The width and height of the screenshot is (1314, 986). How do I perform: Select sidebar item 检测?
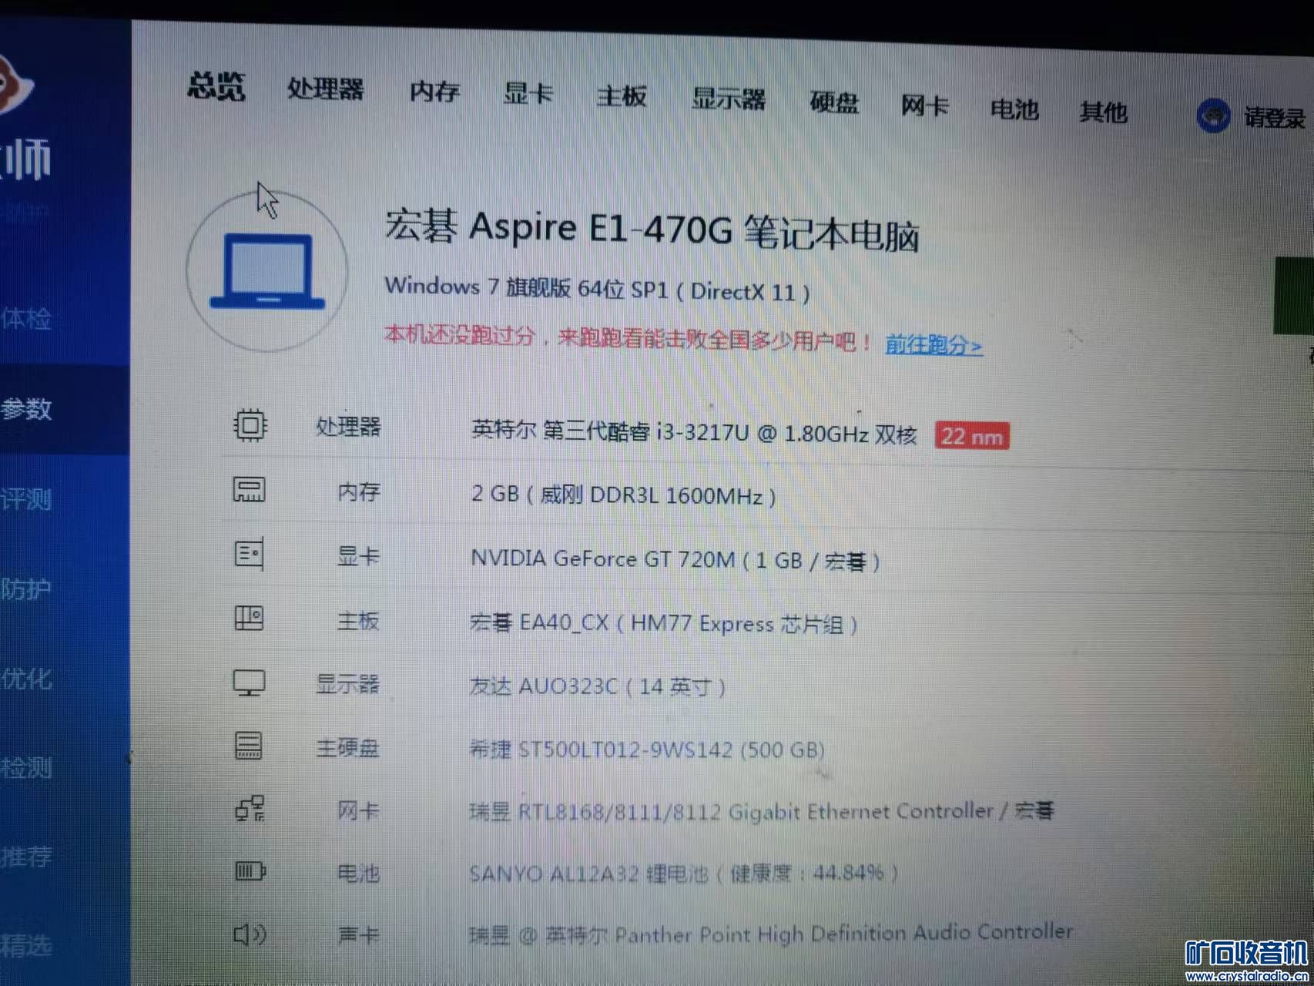pyautogui.click(x=26, y=767)
